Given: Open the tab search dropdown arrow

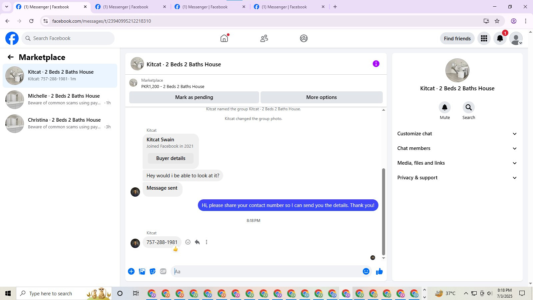Looking at the screenshot, I should 6,7.
